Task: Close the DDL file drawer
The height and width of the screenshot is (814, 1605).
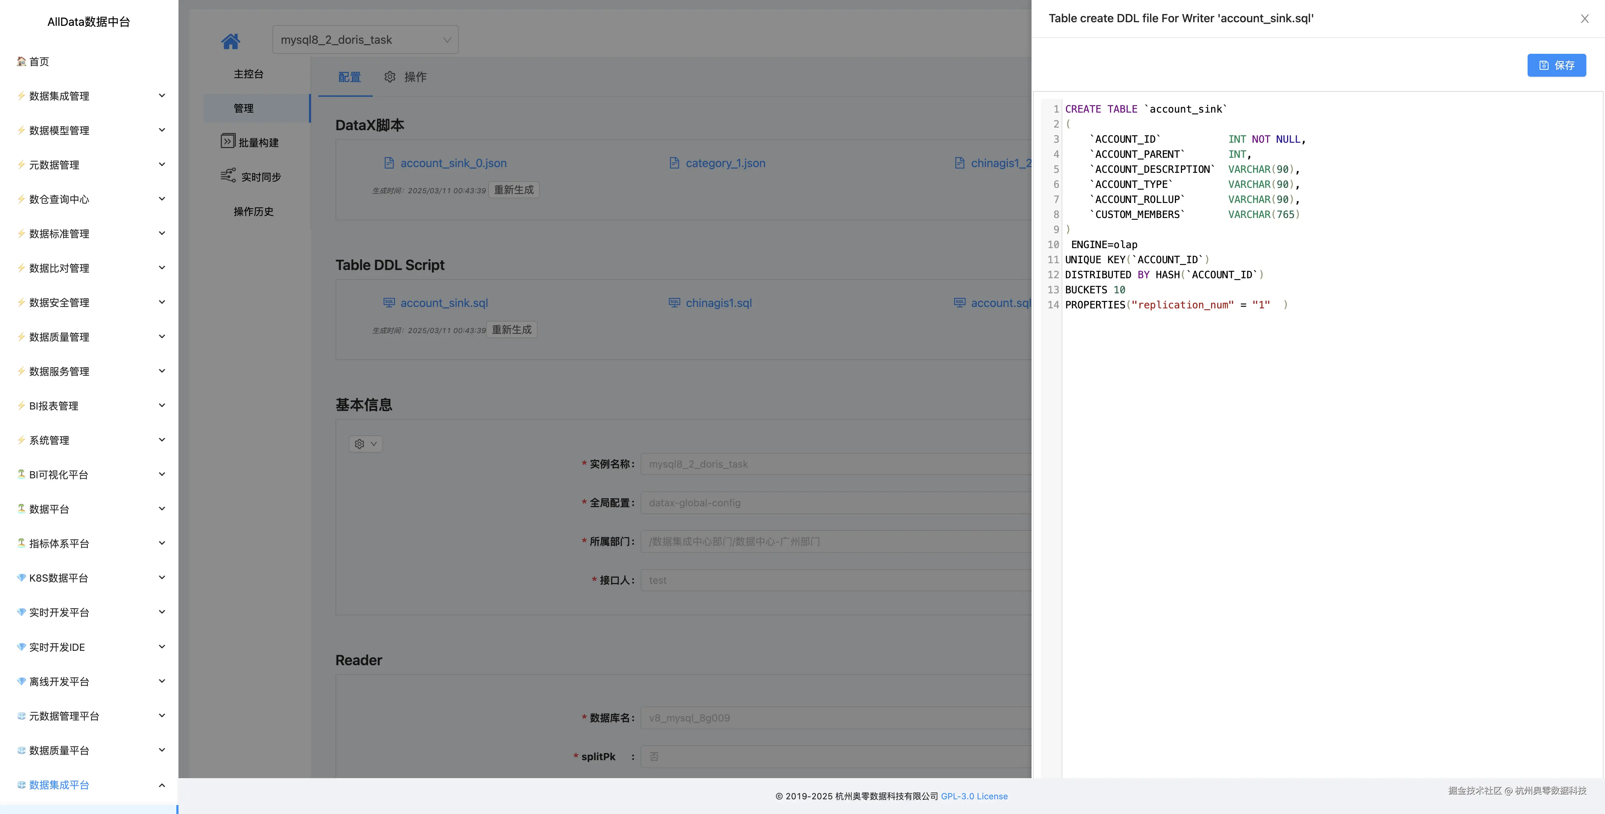Action: click(x=1585, y=19)
